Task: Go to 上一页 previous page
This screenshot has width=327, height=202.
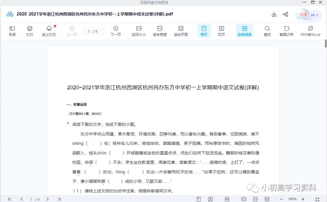Action: [72, 31]
